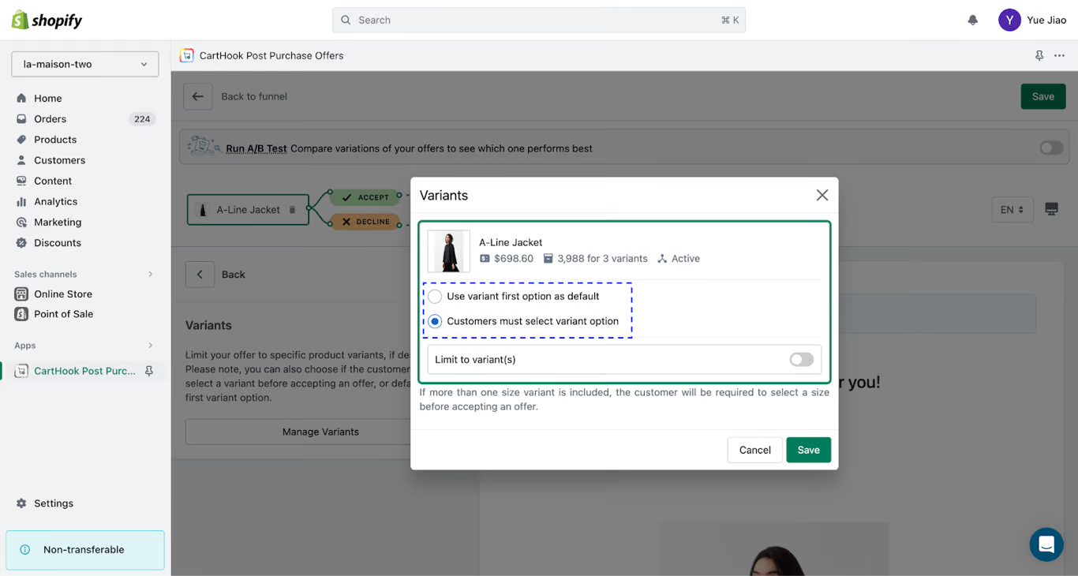Viewport: 1078px width, 576px height.
Task: Unpin CartHook app from sidebar
Action: [x=149, y=371]
